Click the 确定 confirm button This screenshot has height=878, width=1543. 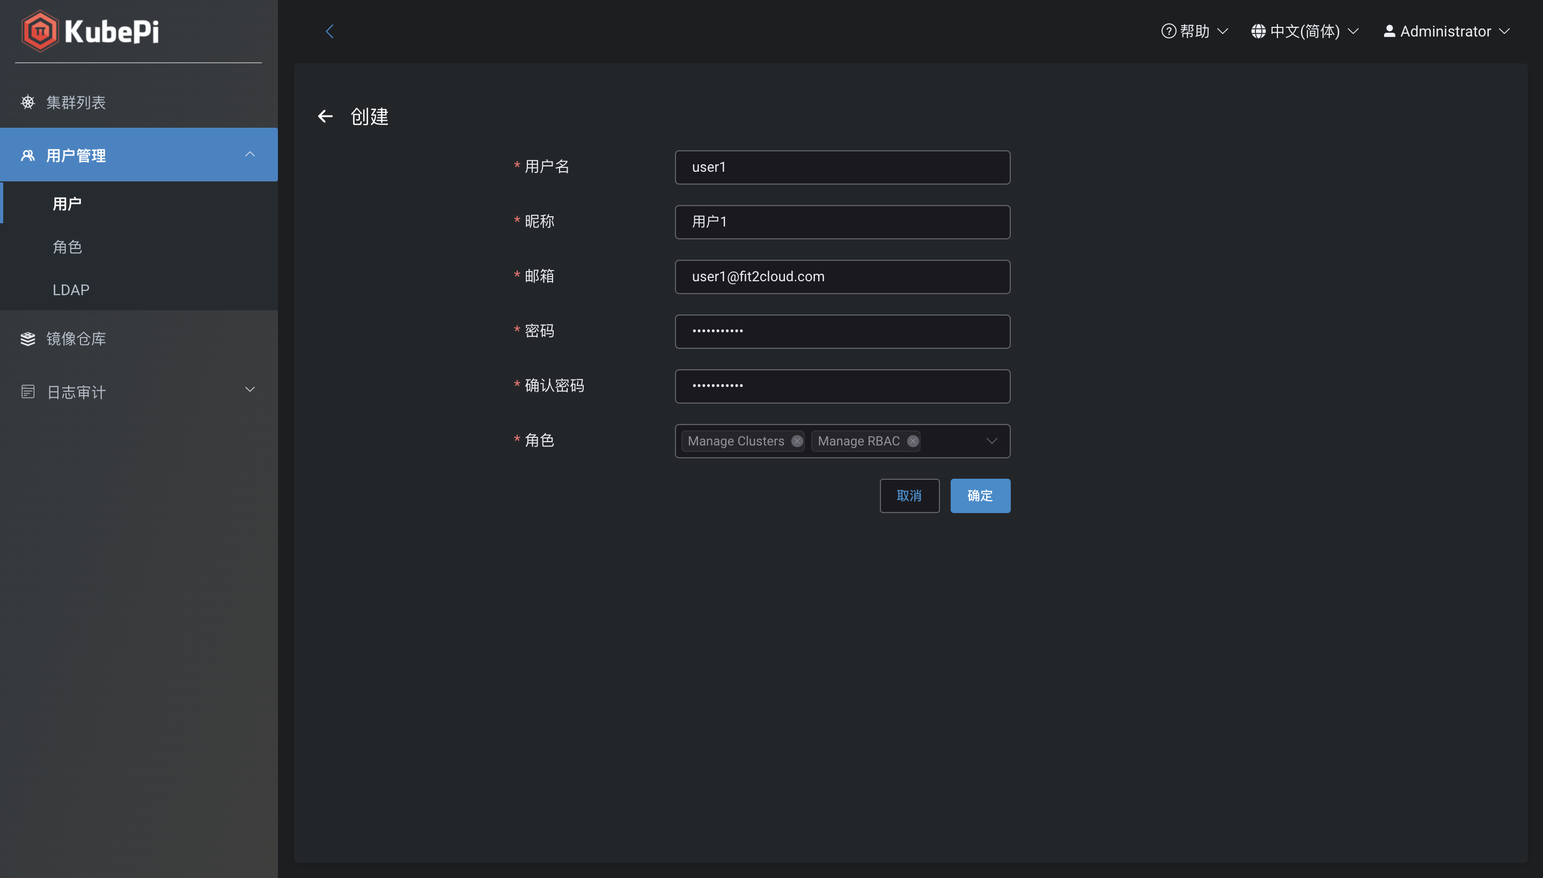click(x=980, y=495)
